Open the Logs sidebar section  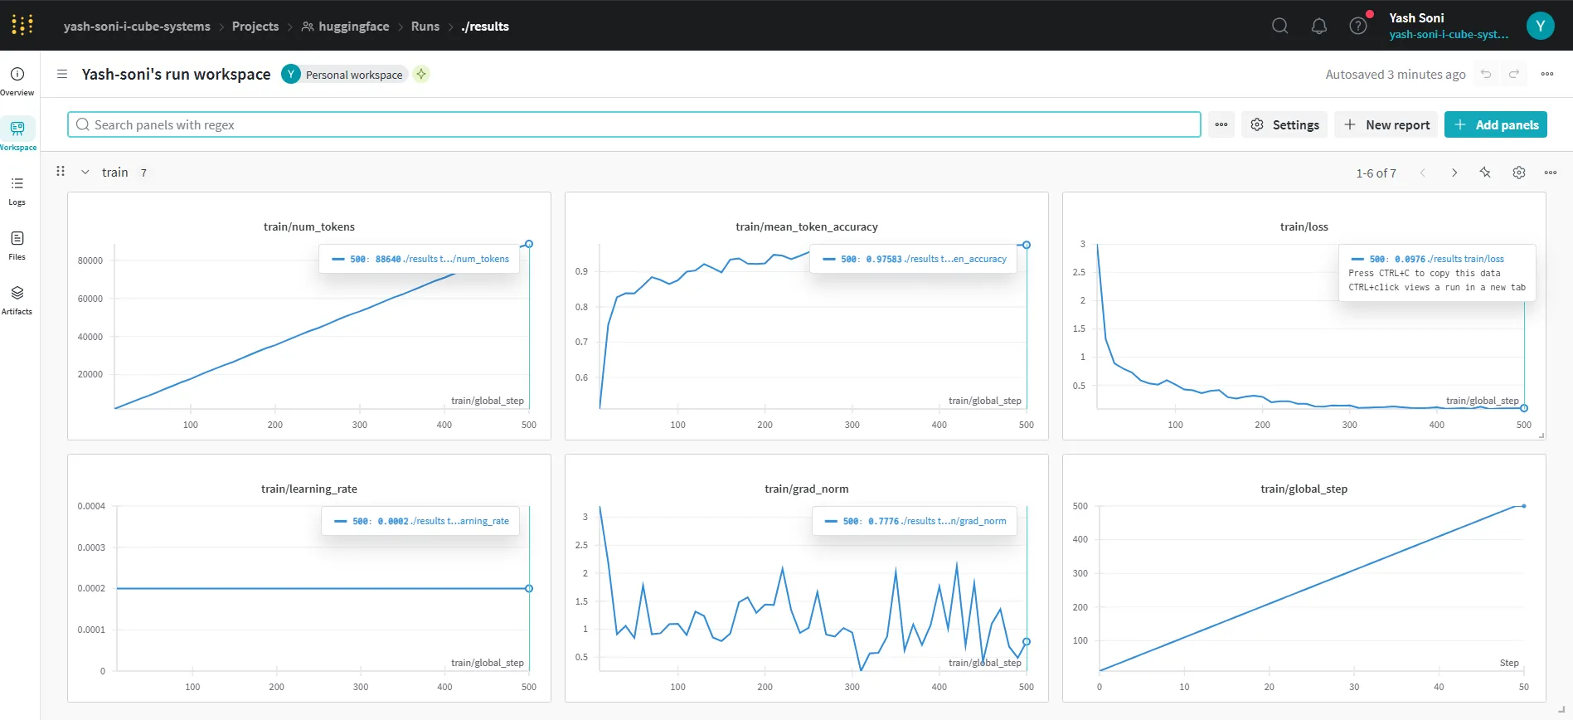click(x=17, y=190)
